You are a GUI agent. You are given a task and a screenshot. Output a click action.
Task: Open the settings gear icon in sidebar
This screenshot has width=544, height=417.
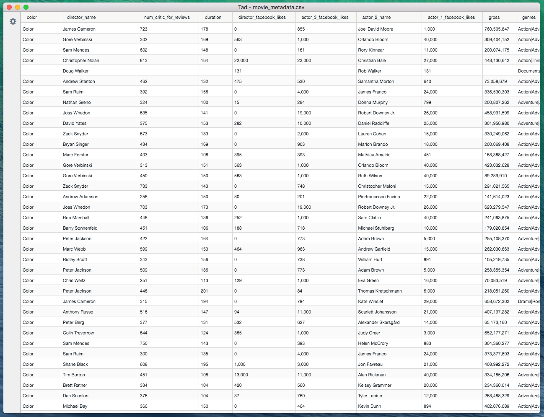coord(13,21)
